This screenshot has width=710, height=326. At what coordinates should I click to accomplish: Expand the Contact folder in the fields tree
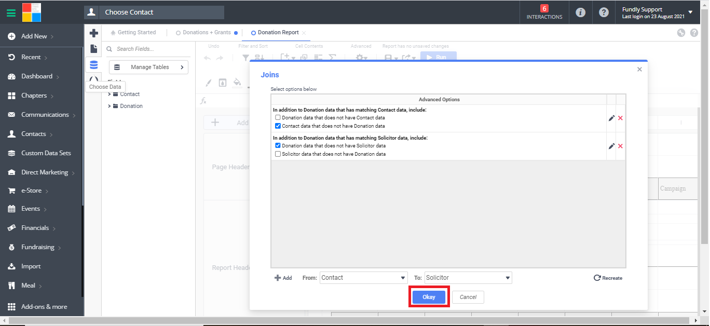[110, 94]
